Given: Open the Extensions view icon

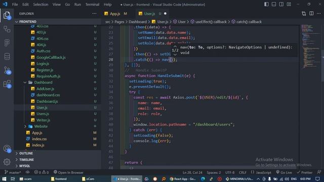Looking at the screenshot, I should pos(7,84).
